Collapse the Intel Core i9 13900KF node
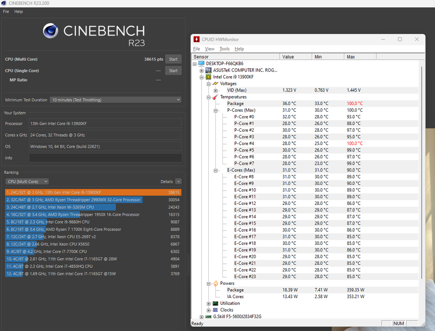The image size is (435, 331). (202, 77)
